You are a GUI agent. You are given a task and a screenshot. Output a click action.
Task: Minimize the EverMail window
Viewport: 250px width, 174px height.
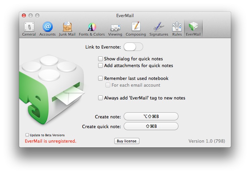[x=31, y=16]
